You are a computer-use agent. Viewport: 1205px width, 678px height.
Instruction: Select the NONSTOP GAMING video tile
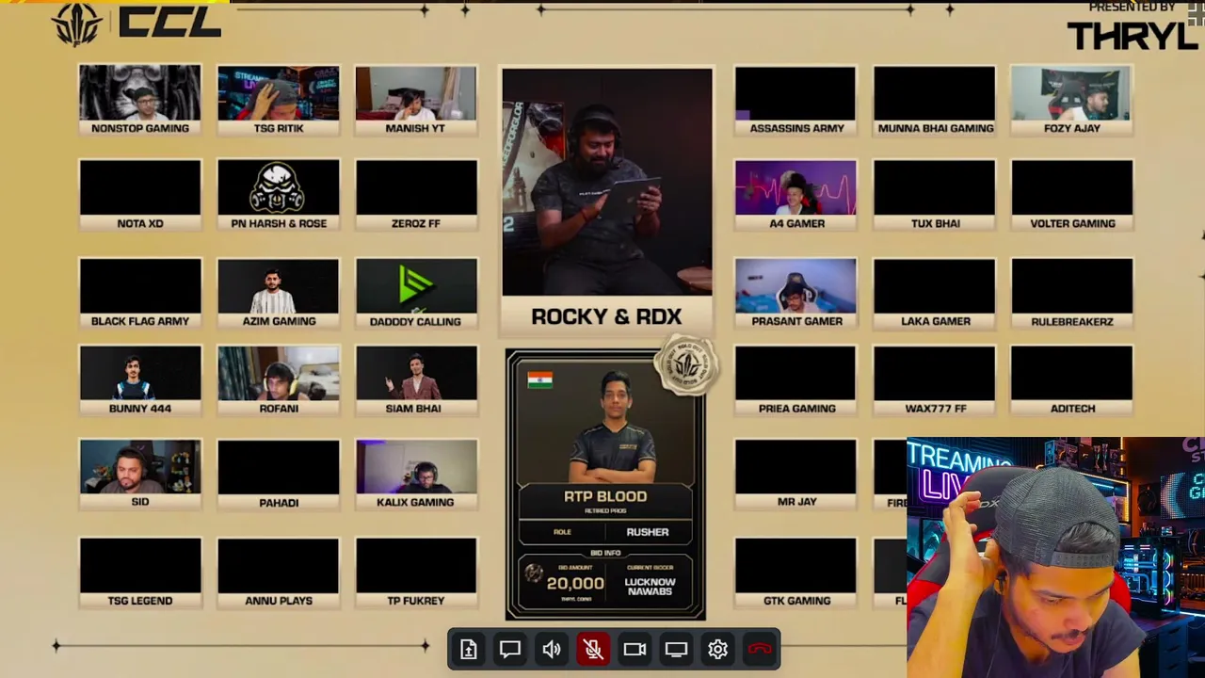tap(140, 100)
